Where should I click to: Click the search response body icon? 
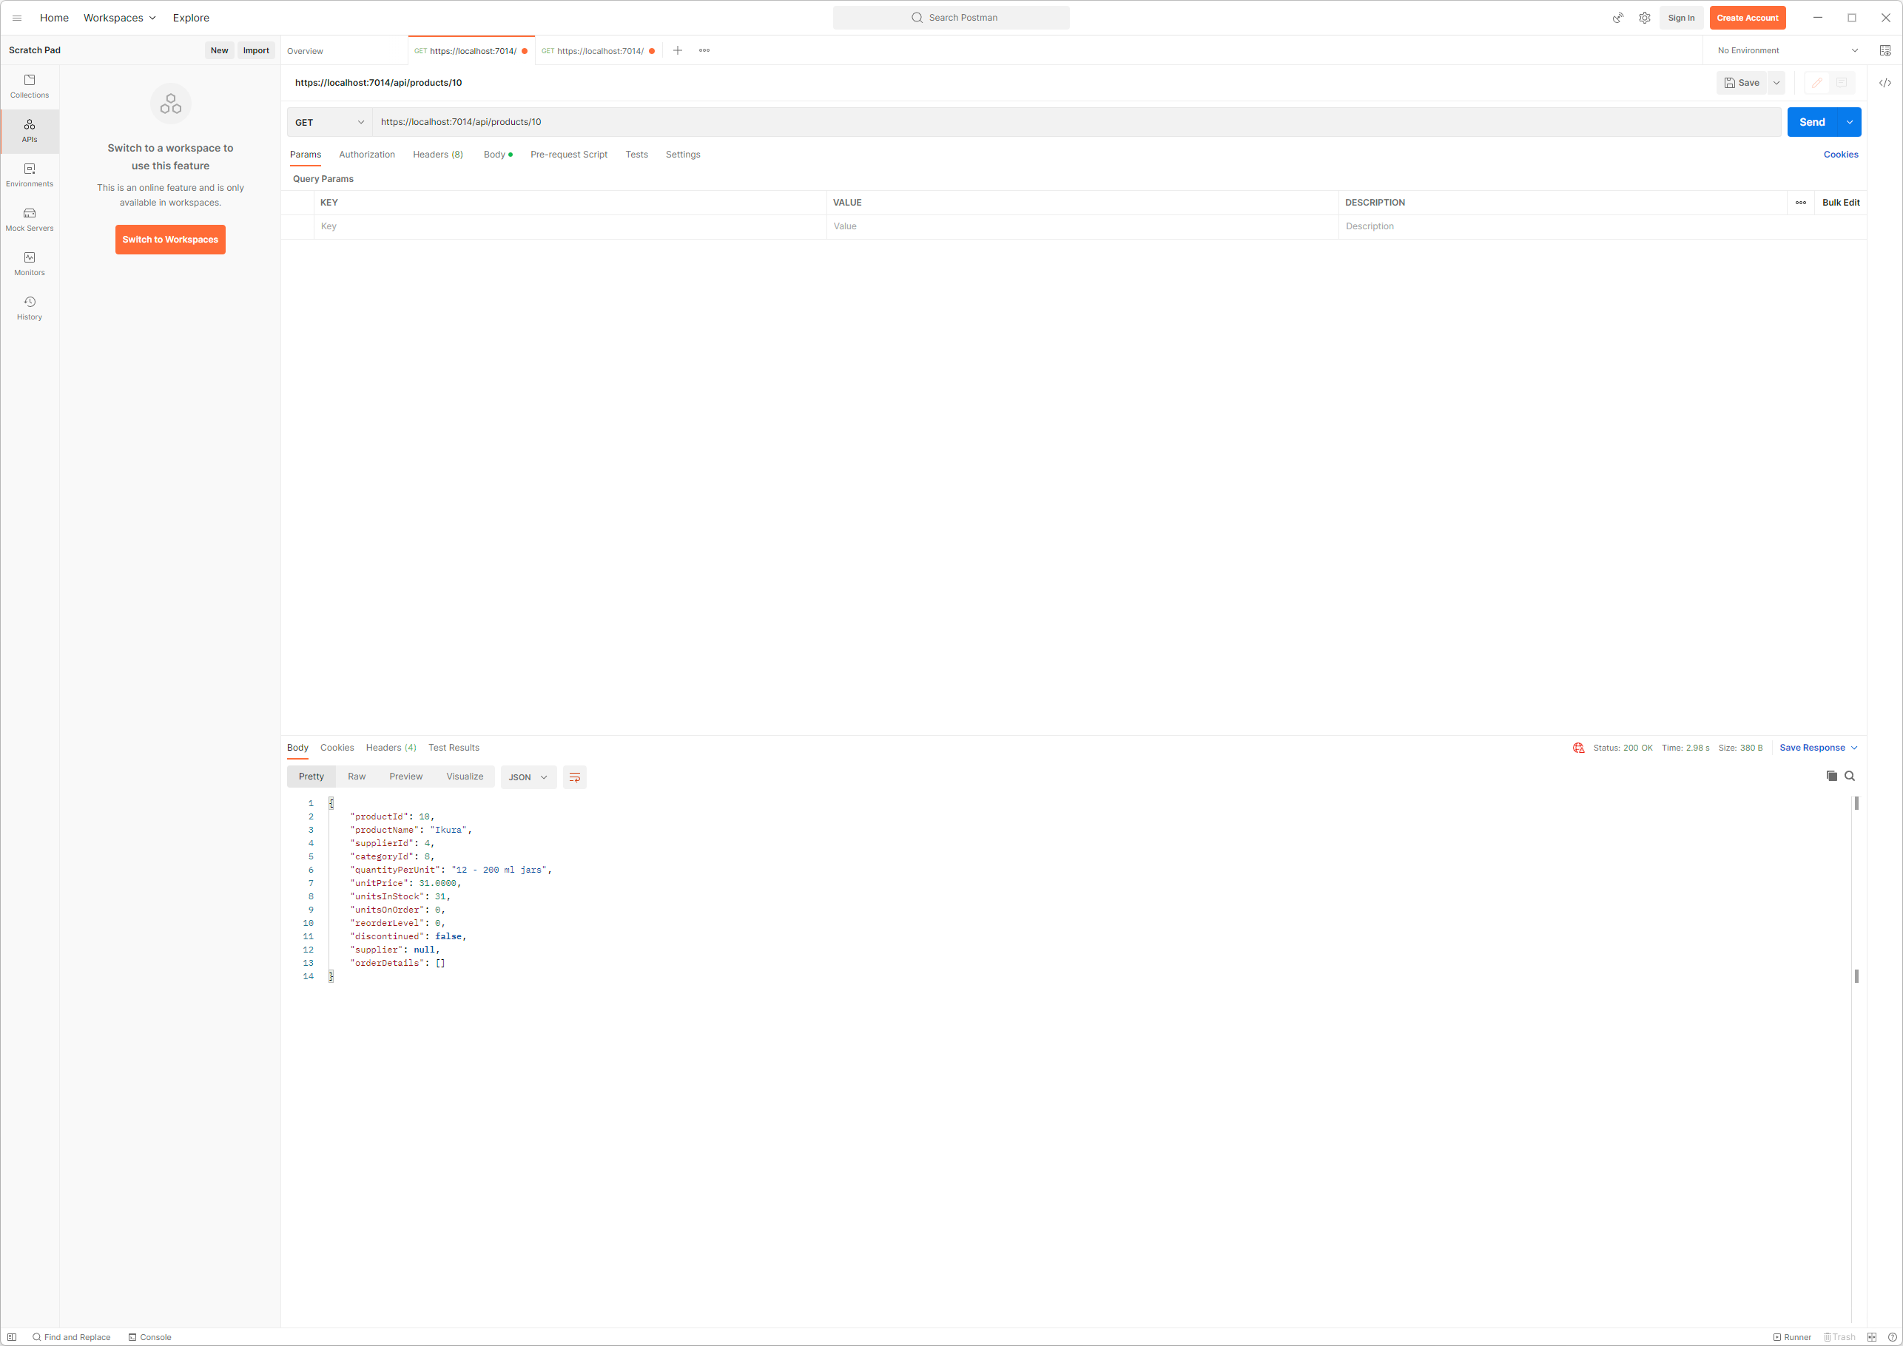point(1849,776)
